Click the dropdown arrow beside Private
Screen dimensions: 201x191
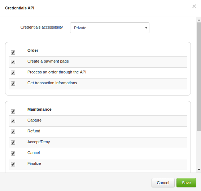[146, 28]
